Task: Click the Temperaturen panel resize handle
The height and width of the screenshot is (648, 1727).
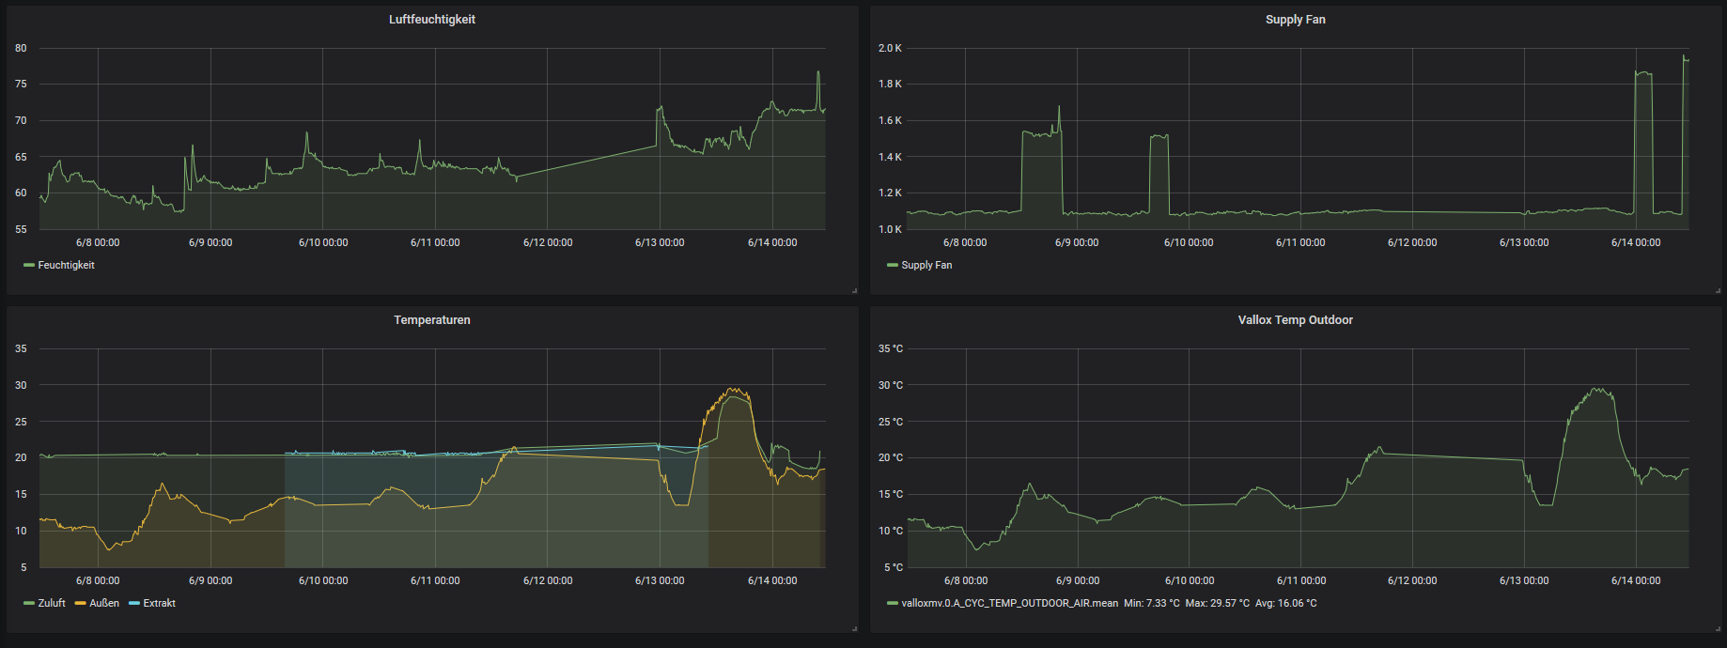Action: [x=854, y=628]
